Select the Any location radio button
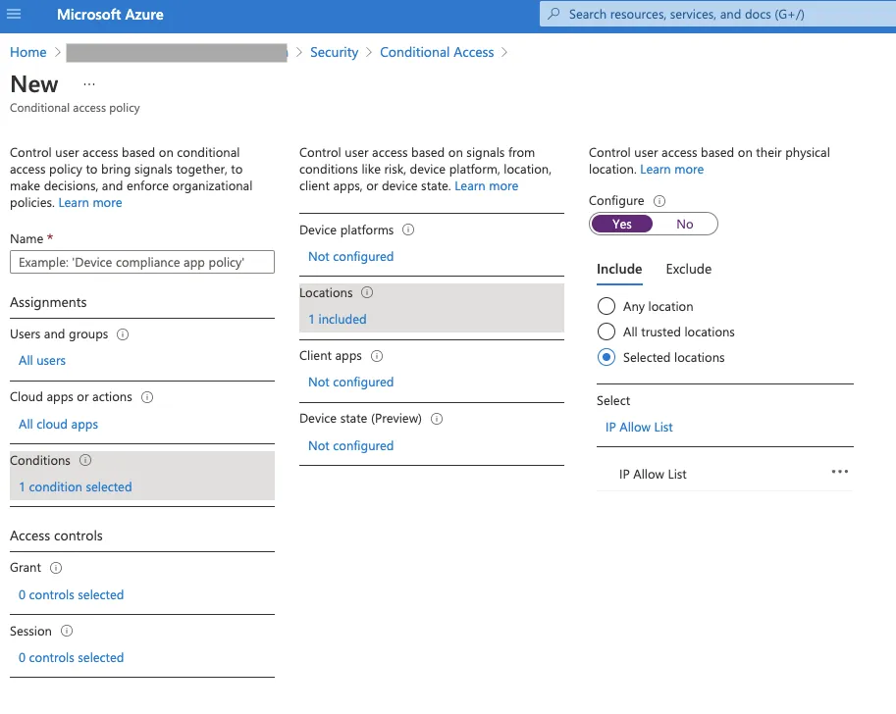The width and height of the screenshot is (896, 714). pyautogui.click(x=606, y=307)
